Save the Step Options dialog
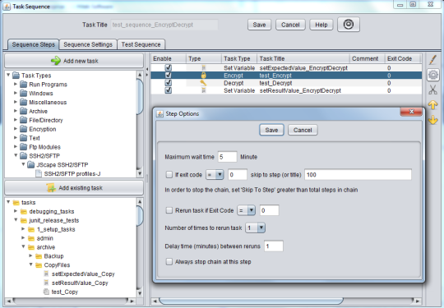Image resolution: width=444 pixels, height=308 pixels. pos(271,130)
